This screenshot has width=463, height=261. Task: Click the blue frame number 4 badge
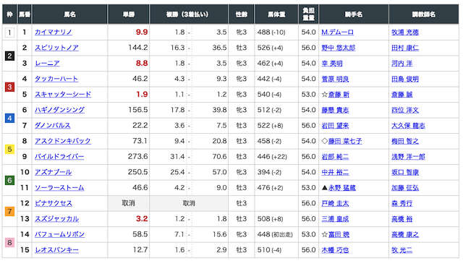9,118
